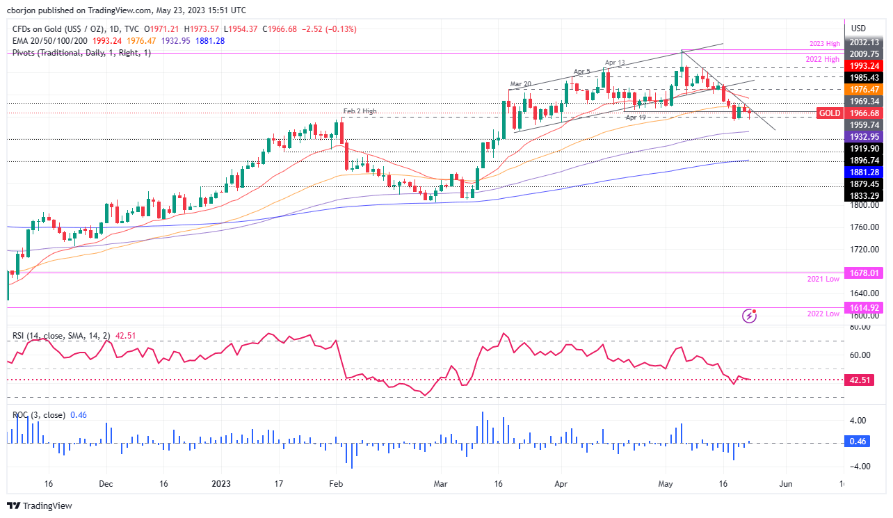The height and width of the screenshot is (518, 893).
Task: Click the 2023 label on the time axis
Action: pos(221,483)
